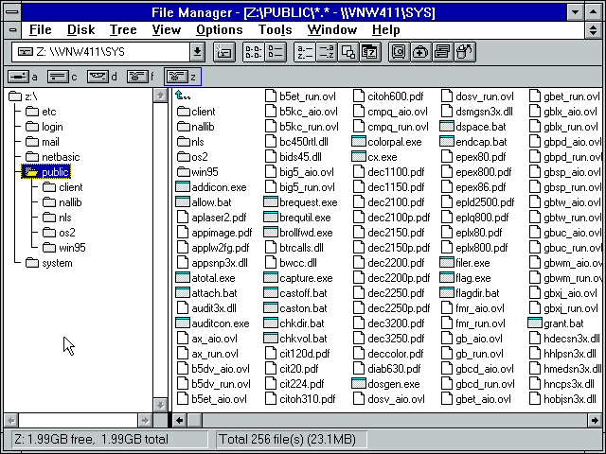Screen dimensions: 606x454
Task: Select aplaser2.pdf document icon
Action: (183, 218)
